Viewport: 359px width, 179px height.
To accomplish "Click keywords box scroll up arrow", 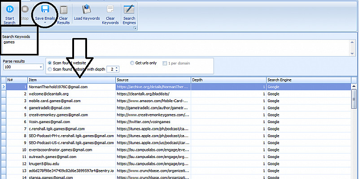I will coord(352,42).
